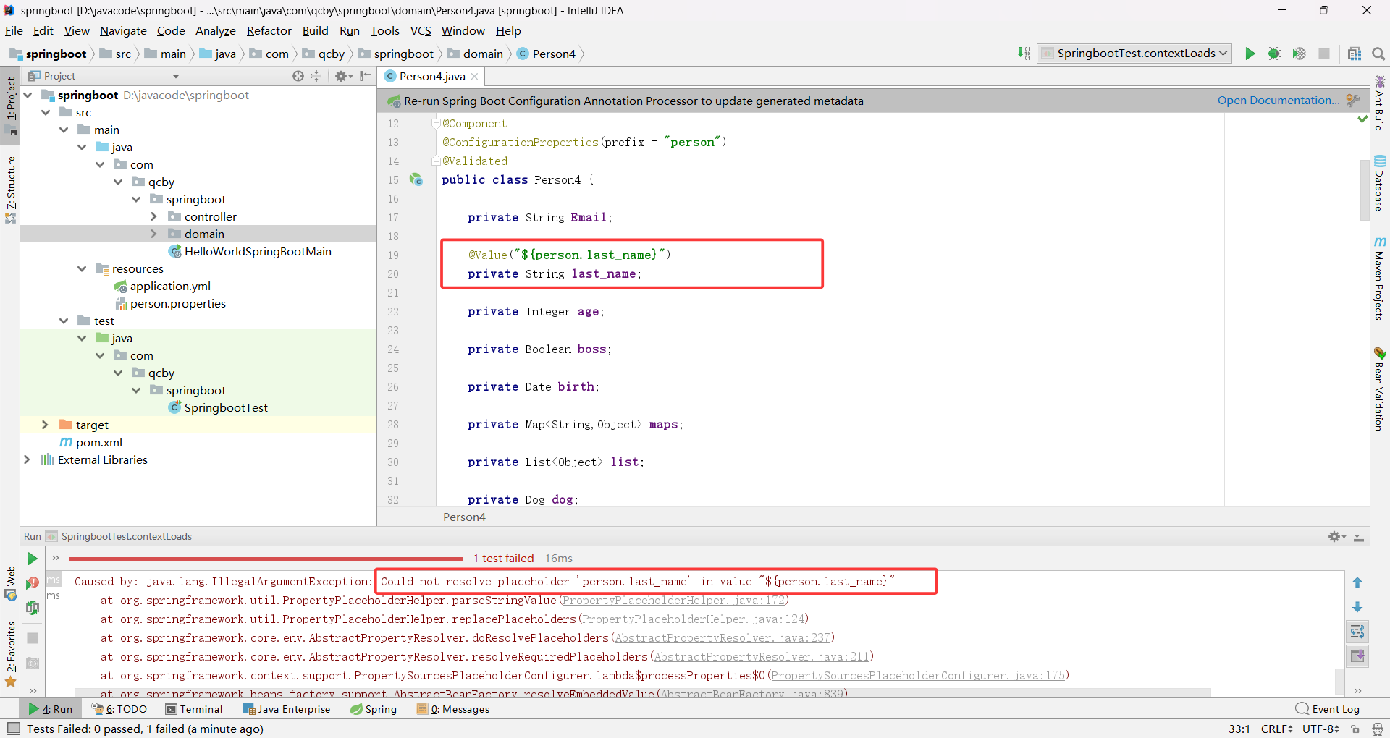Expand External Libraries node
This screenshot has width=1390, height=738.
click(27, 459)
